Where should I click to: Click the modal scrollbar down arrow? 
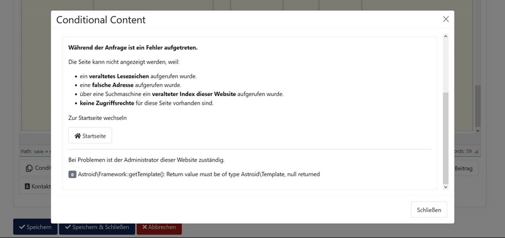[x=446, y=187]
